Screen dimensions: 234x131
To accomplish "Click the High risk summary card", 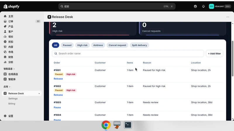I will 93,29.
